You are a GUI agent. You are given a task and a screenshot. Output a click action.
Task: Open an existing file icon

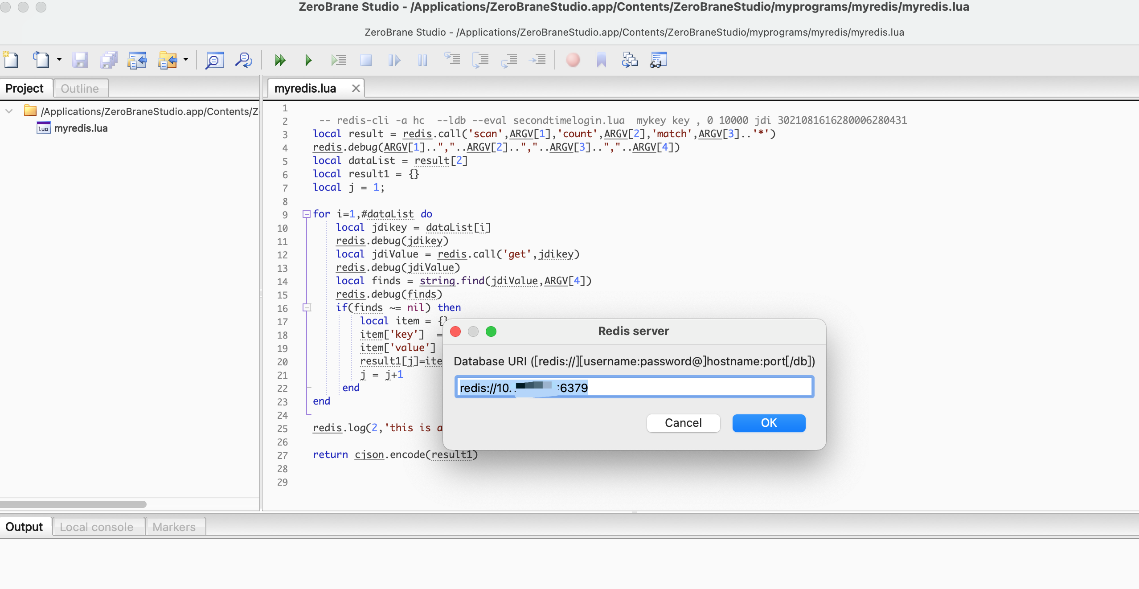pos(41,60)
